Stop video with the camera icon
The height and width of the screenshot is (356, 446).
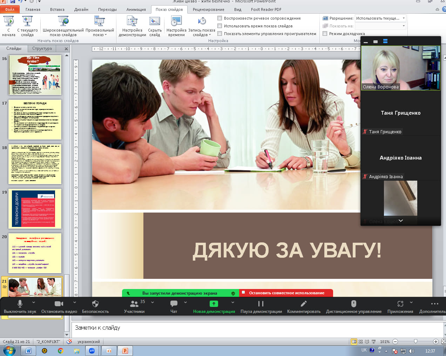tap(59, 304)
